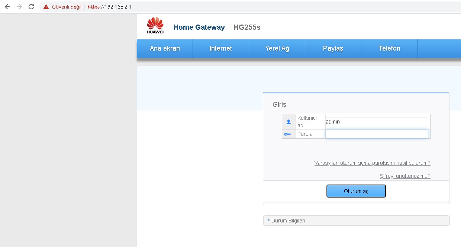Image resolution: width=461 pixels, height=247 pixels.
Task: Click the Huawei logo
Action: click(155, 26)
